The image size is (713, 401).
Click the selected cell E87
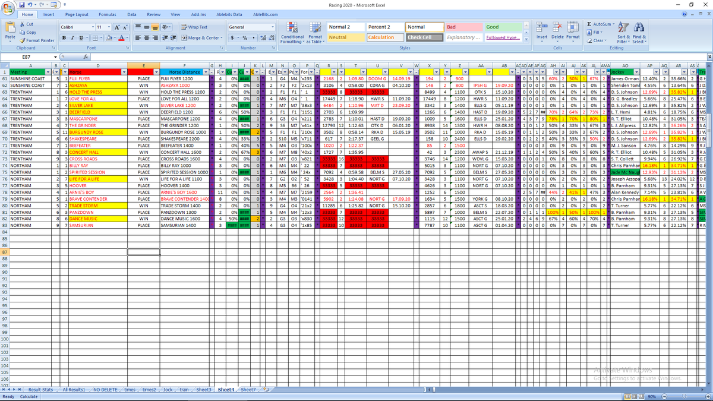coord(143,252)
